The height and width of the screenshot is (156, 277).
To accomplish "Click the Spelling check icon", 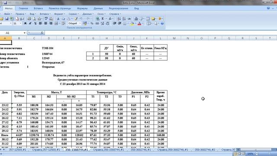I will point(46,19).
